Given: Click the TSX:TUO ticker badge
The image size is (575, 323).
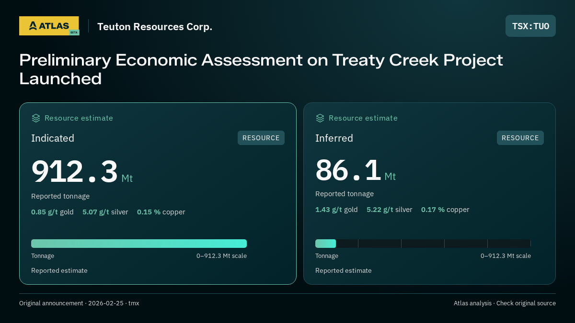Looking at the screenshot, I should [x=530, y=26].
